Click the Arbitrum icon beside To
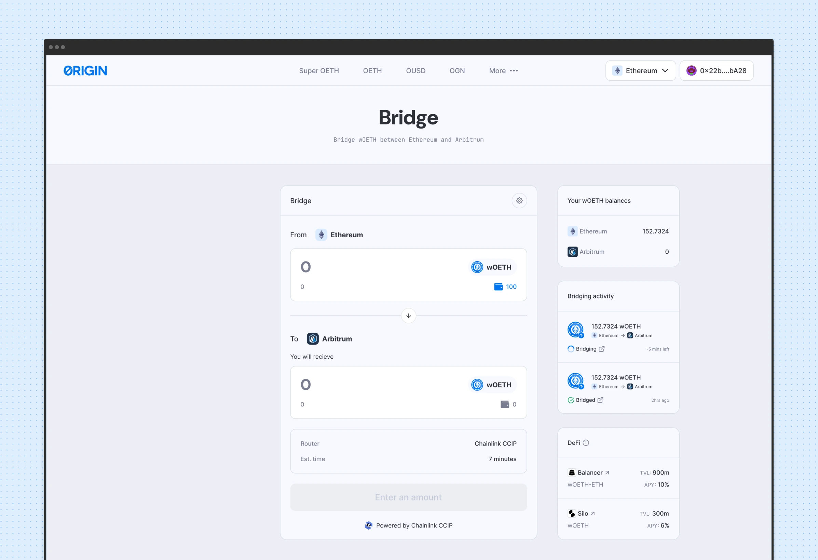The image size is (818, 560). pos(313,339)
